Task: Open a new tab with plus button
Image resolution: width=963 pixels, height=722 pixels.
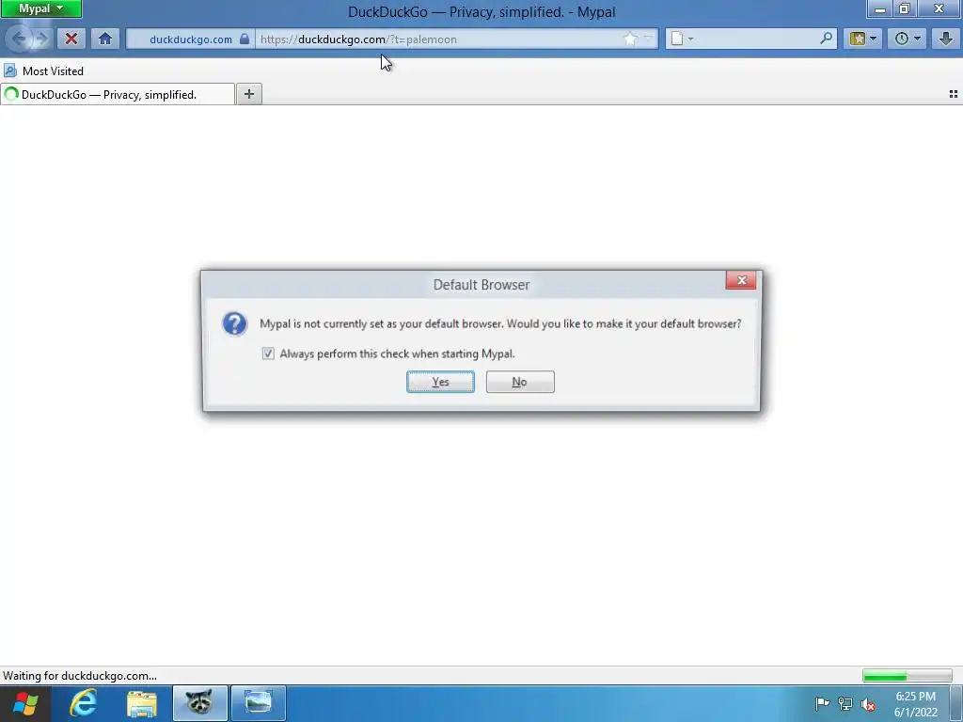Action: (x=248, y=94)
